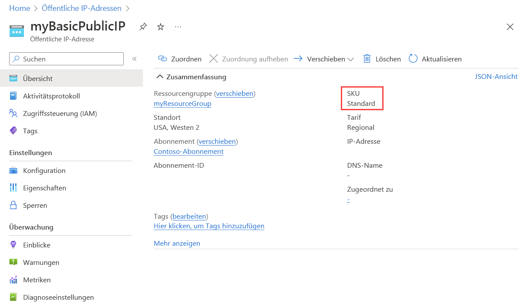This screenshot has width=523, height=308.
Task: Click the Verschieben arrow icon
Action: click(x=298, y=58)
